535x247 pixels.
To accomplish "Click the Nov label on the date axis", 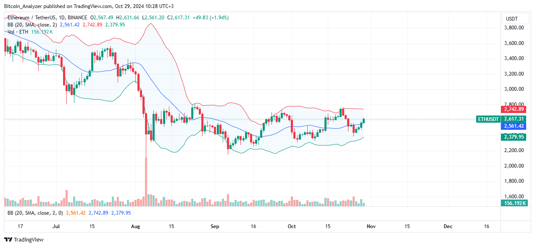I will [x=370, y=226].
